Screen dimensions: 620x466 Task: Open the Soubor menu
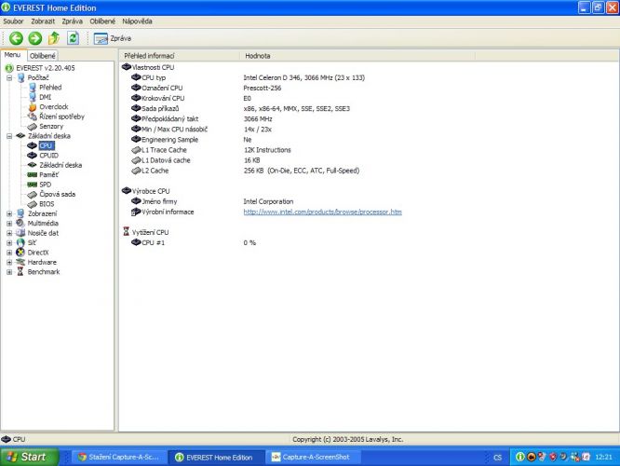(x=13, y=21)
